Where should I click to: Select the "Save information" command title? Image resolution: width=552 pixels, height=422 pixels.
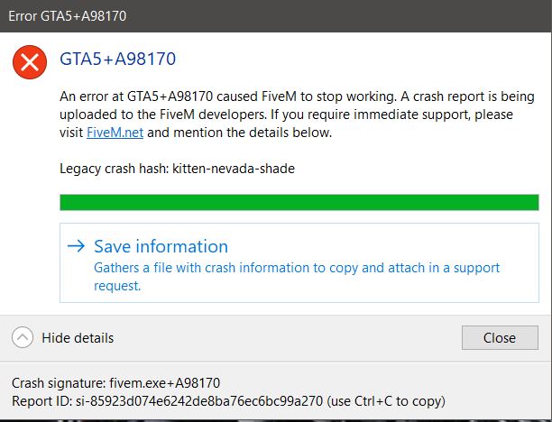tap(161, 246)
